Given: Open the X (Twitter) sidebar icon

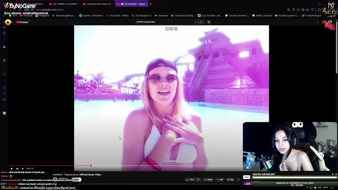Looking at the screenshot, I should pyautogui.click(x=4, y=60).
